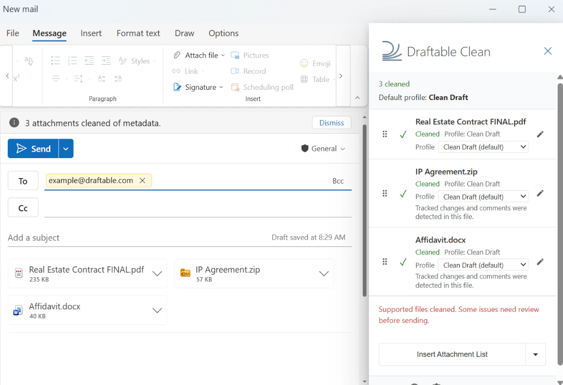563x385 pixels.
Task: Click the bulleted list icon
Action: click(55, 61)
